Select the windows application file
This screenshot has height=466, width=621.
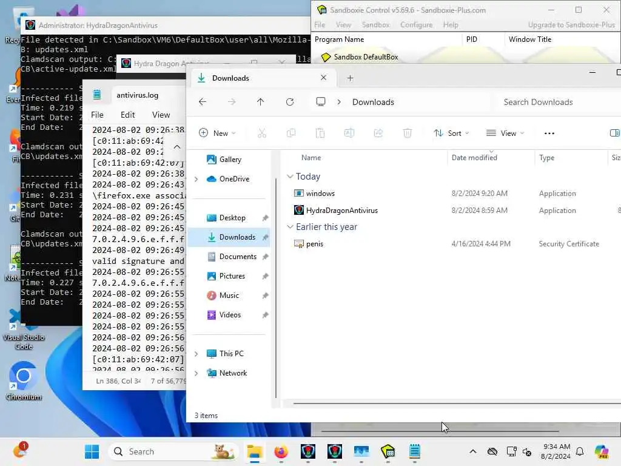[x=320, y=194]
